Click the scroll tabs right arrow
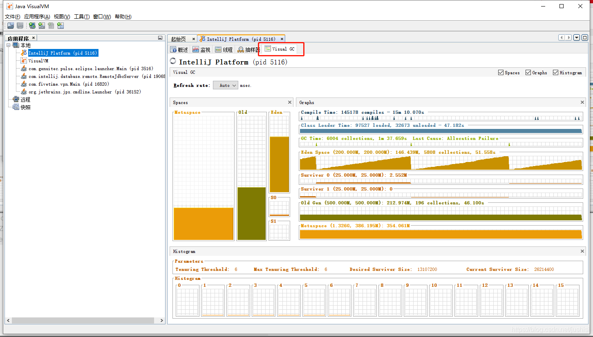The image size is (593, 337). click(568, 38)
